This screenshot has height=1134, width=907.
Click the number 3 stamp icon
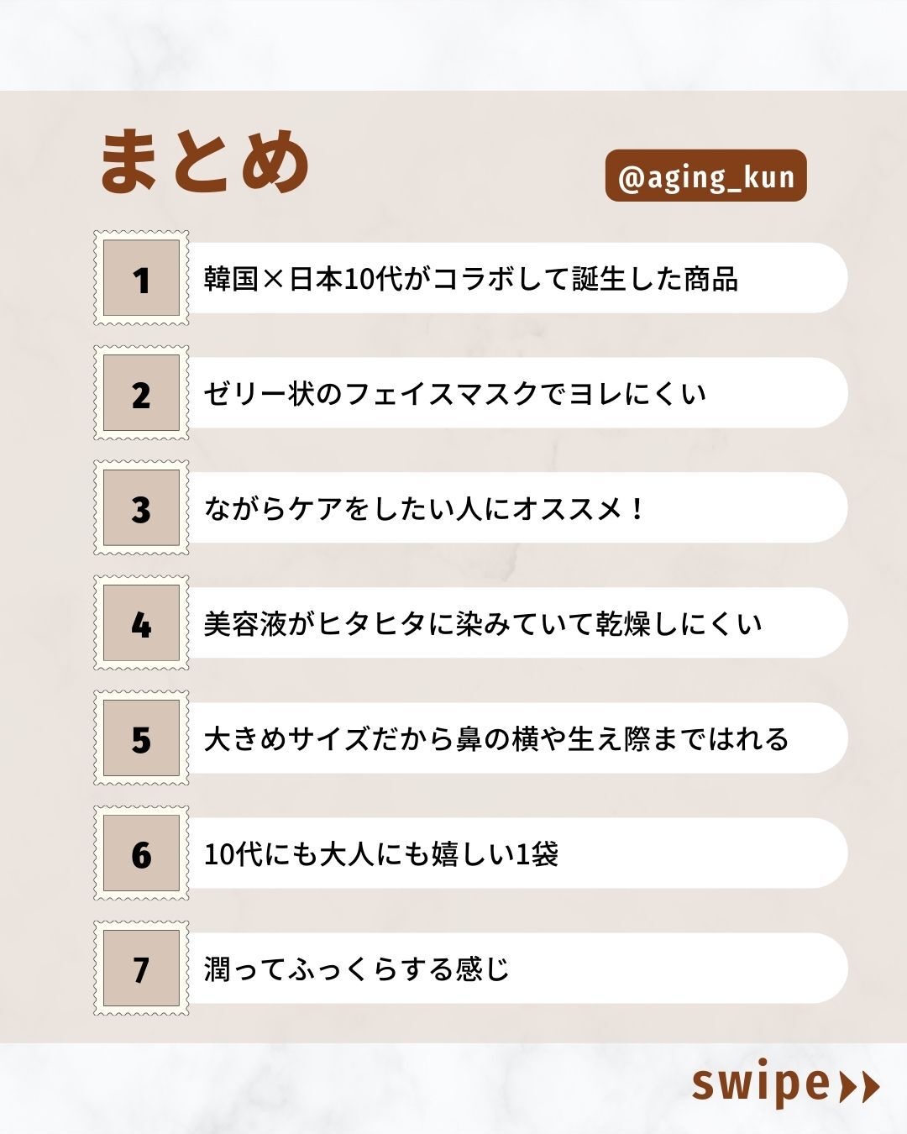click(141, 508)
